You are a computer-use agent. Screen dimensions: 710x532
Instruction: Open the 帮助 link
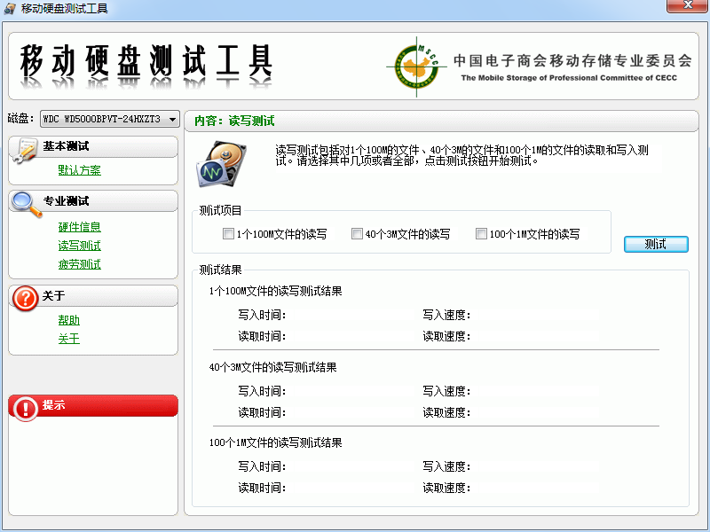[68, 320]
